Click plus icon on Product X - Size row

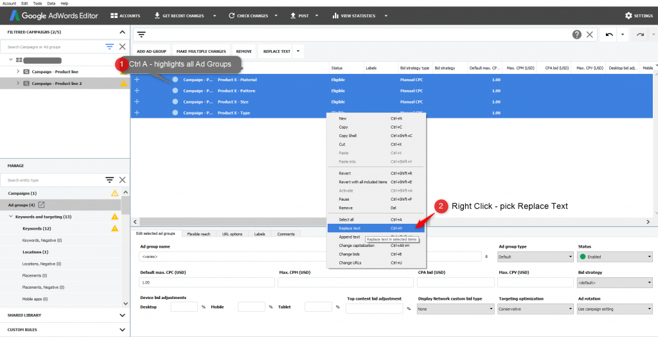click(x=137, y=101)
